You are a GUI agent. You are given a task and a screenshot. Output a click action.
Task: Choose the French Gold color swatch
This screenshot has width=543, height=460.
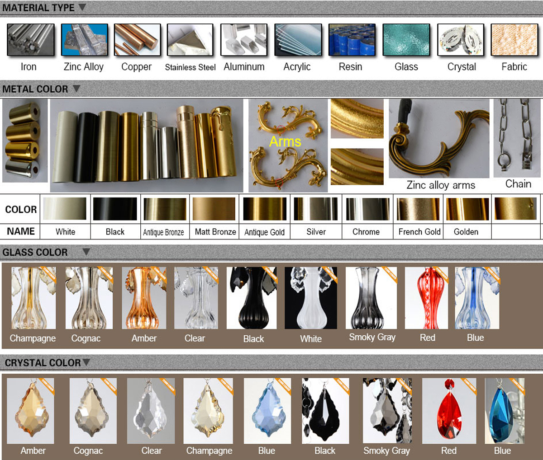[418, 209]
